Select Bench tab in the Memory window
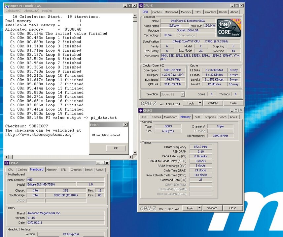The width and height of the screenshot is (283, 237). 223,117
